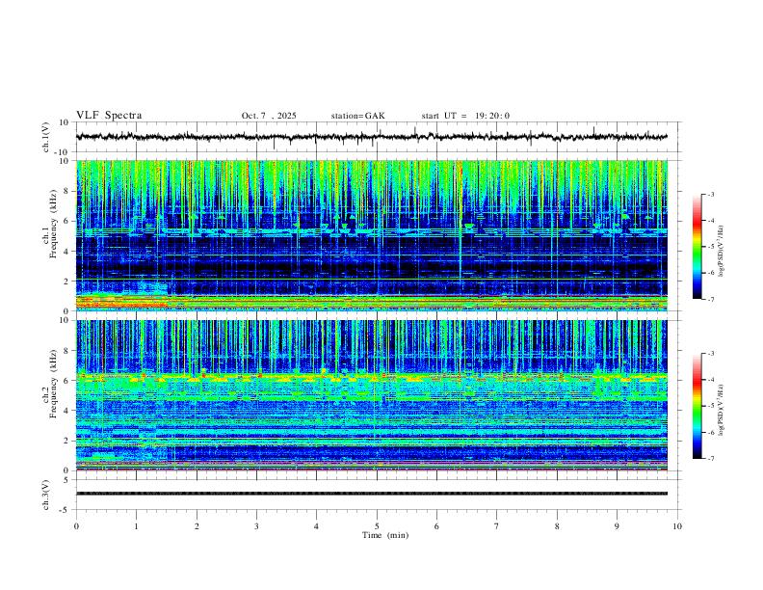
Task: Click the ch.2 colorbar log(PSD) label
Action: tap(722, 410)
